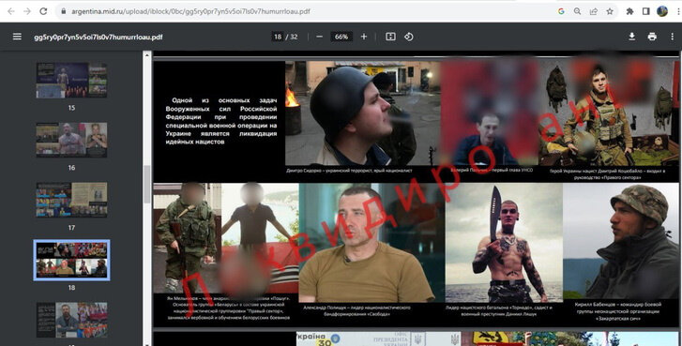The image size is (682, 346).
Task: Select highlighted page 18 thumbnail
Action: tap(72, 260)
